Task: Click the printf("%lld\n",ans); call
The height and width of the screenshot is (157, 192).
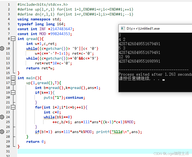Action: tap(119, 132)
